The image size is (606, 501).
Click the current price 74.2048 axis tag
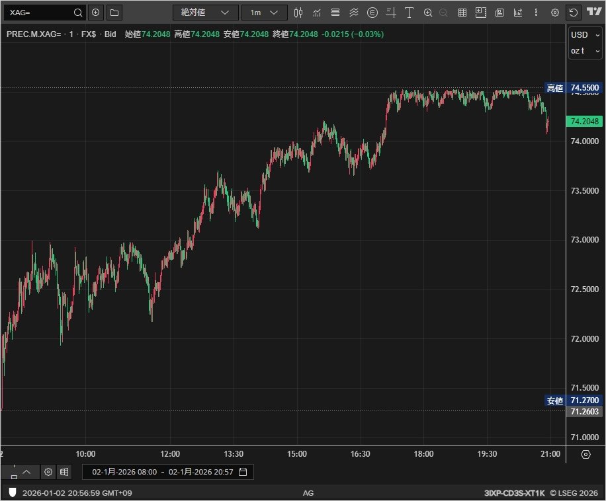[x=584, y=121]
